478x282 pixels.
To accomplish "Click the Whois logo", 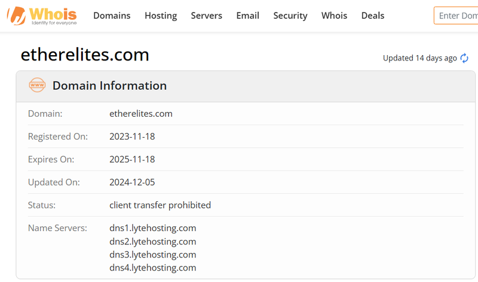I will (x=42, y=16).
